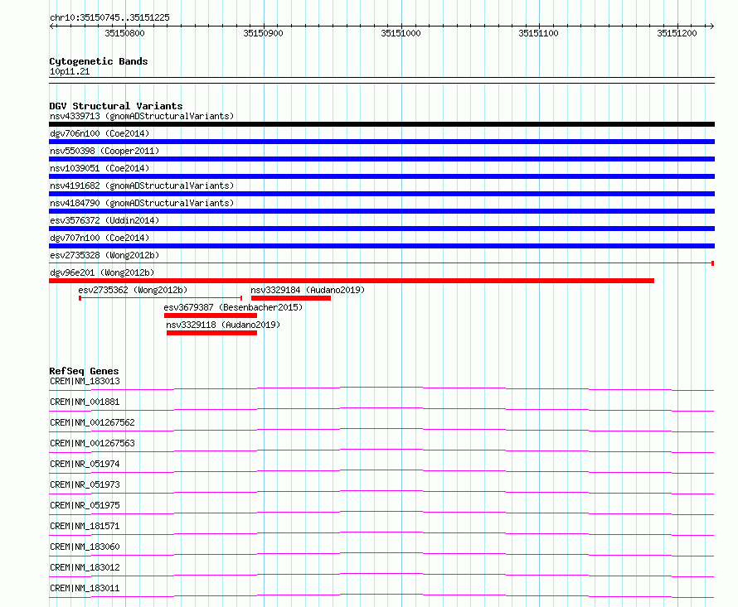The image size is (738, 607).
Task: Open variant nsv4184790 (gnomADStructuralVariants) label
Action: pos(142,203)
